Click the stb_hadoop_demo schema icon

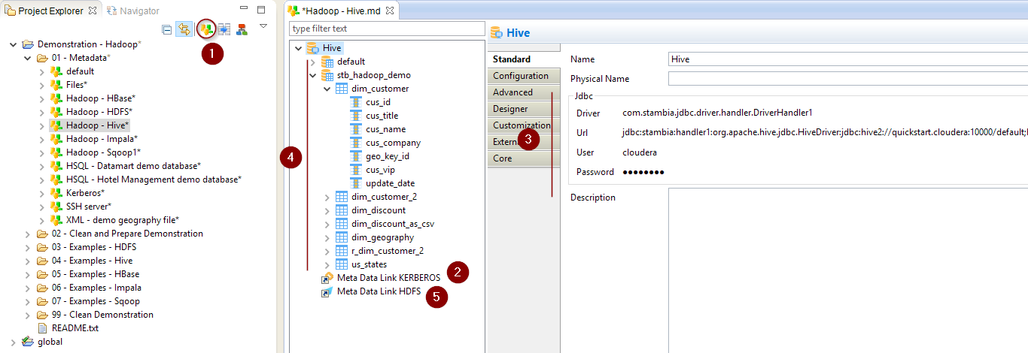[327, 75]
